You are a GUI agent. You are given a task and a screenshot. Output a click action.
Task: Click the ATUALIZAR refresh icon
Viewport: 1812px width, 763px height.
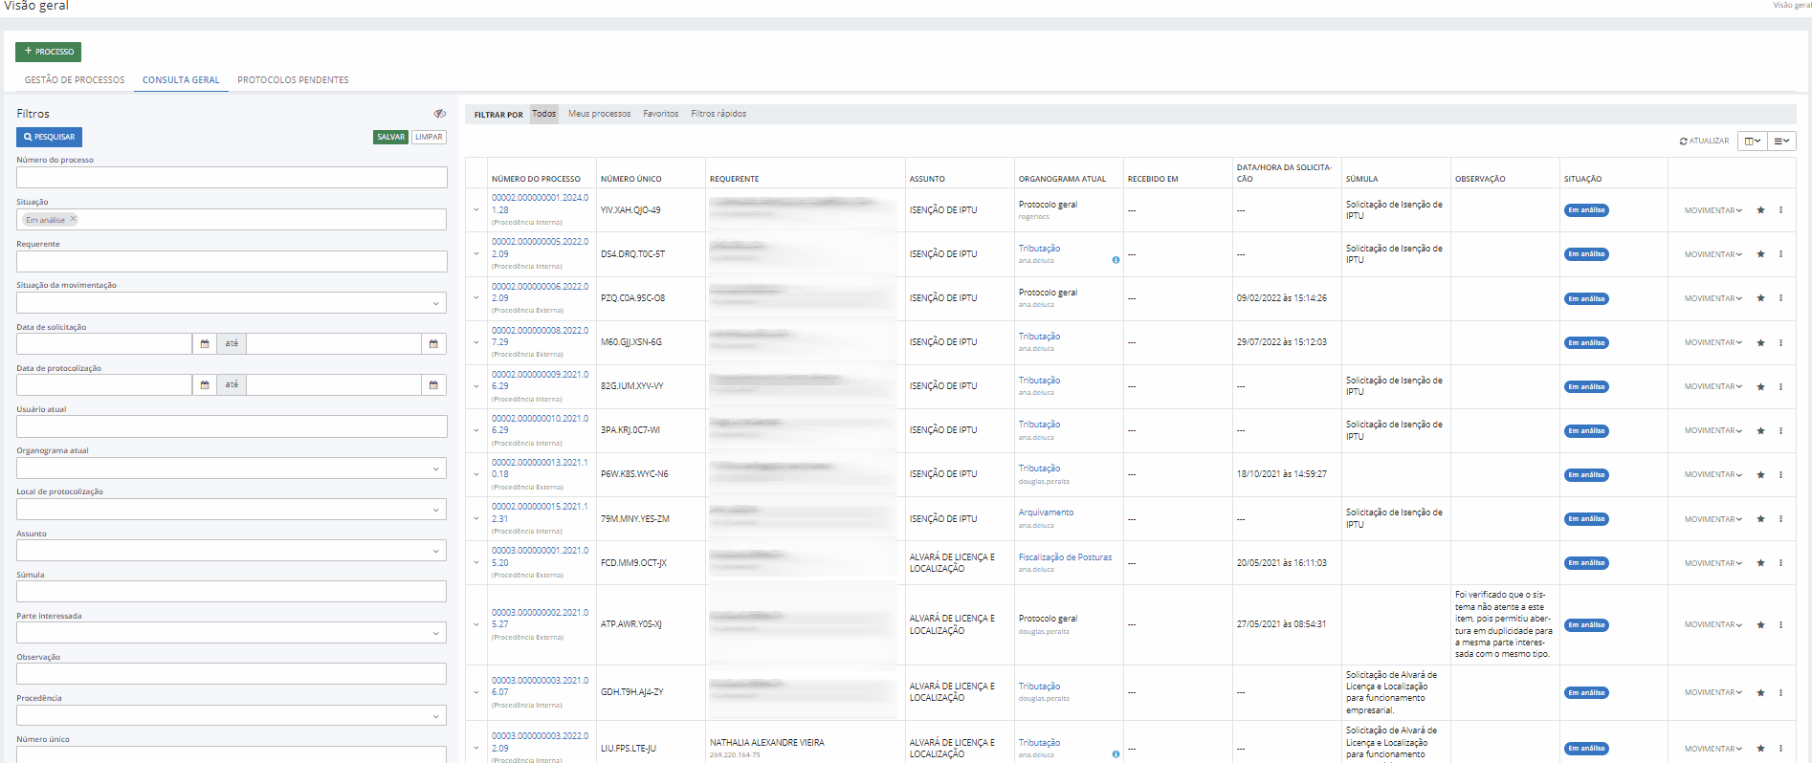coord(1684,142)
